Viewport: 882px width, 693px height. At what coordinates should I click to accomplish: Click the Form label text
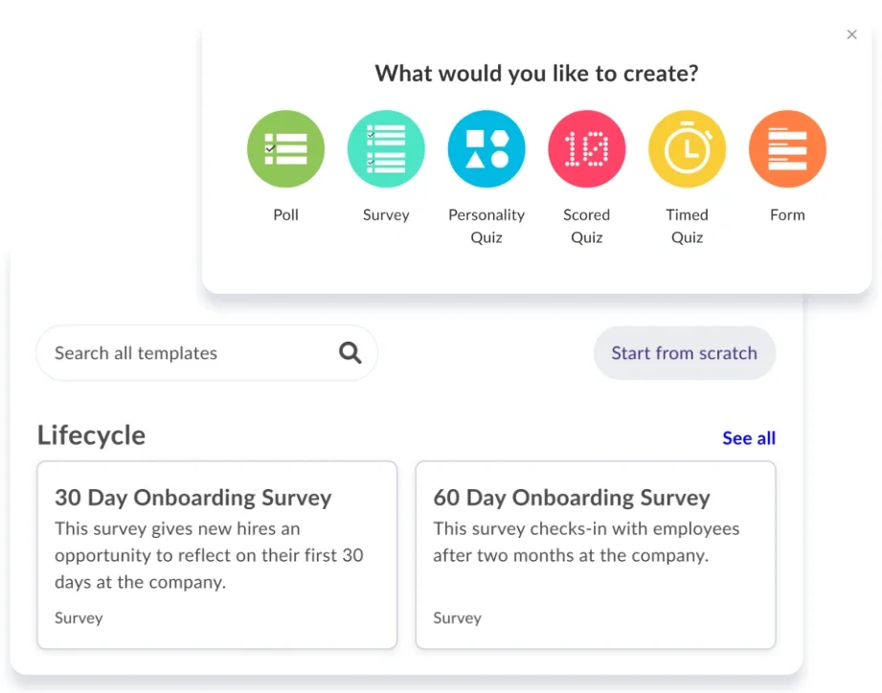787,214
